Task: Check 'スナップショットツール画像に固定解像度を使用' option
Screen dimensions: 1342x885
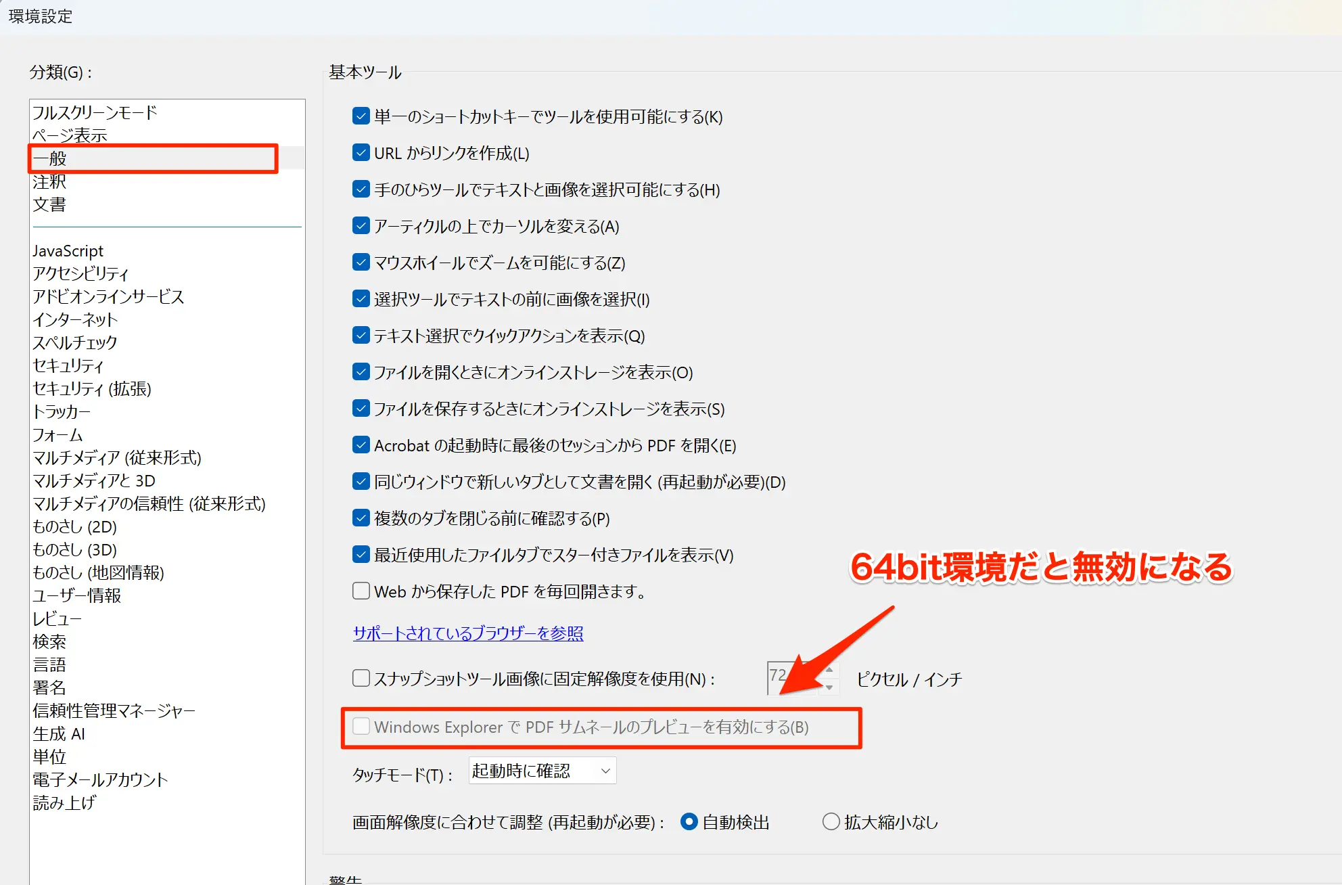Action: point(361,678)
